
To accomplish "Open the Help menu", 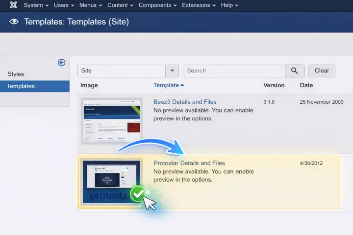I will tap(229, 5).
